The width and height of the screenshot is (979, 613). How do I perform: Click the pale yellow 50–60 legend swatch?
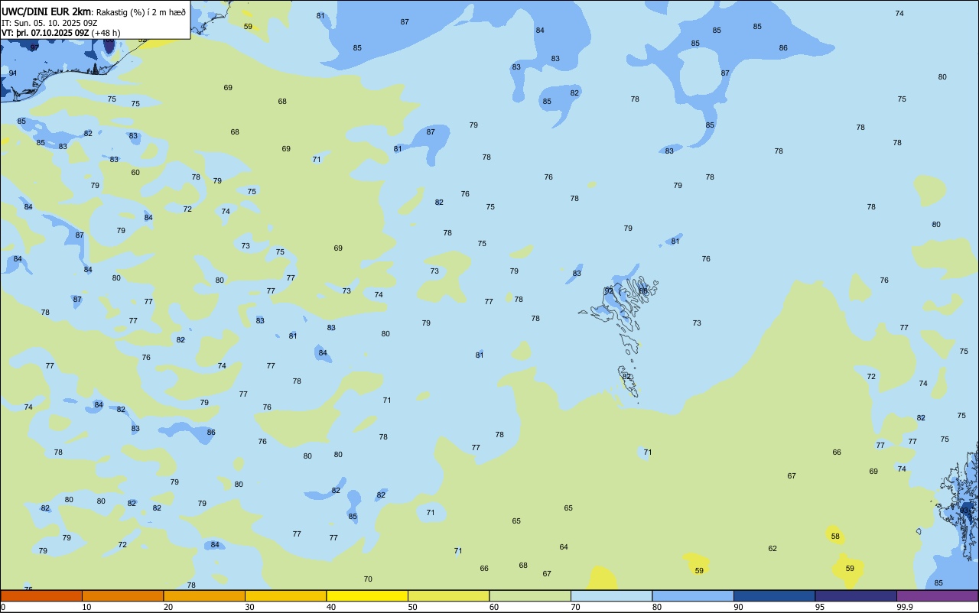pyautogui.click(x=448, y=595)
